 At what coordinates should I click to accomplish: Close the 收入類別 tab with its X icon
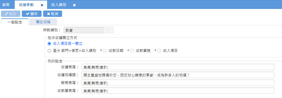(74, 5)
